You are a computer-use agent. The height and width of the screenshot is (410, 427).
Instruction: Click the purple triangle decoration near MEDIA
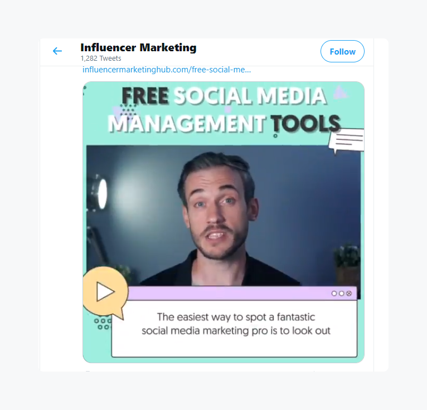pyautogui.click(x=340, y=92)
